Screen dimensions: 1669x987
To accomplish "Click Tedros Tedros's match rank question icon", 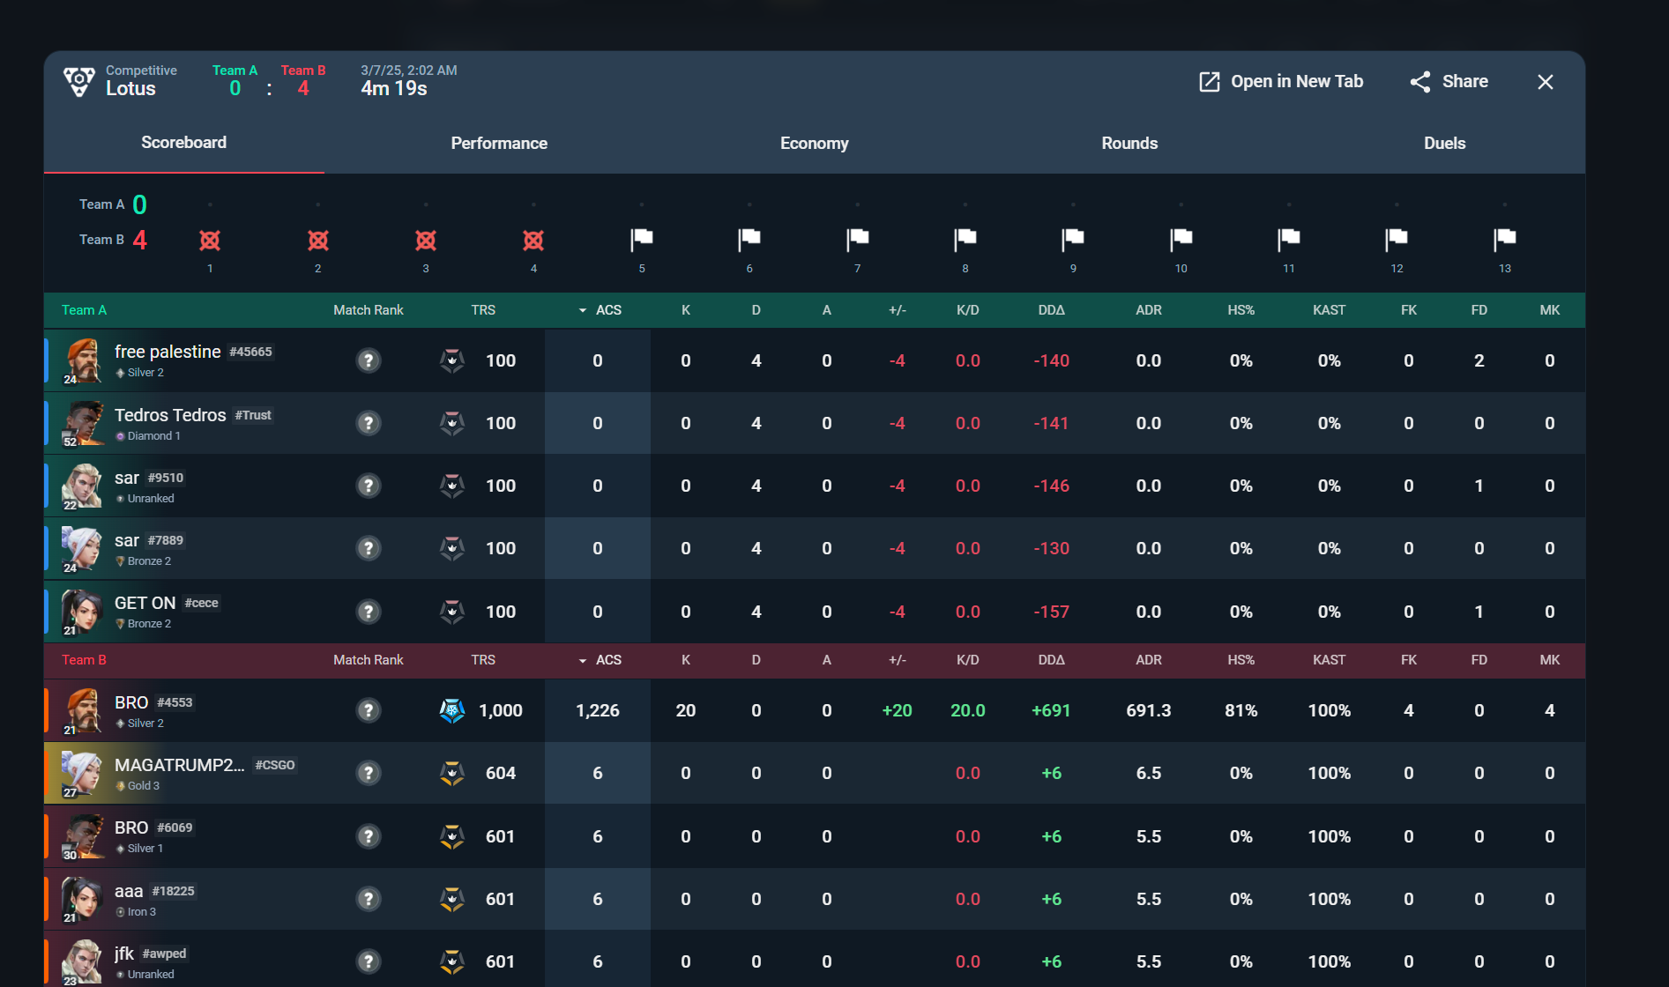I will pos(369,423).
